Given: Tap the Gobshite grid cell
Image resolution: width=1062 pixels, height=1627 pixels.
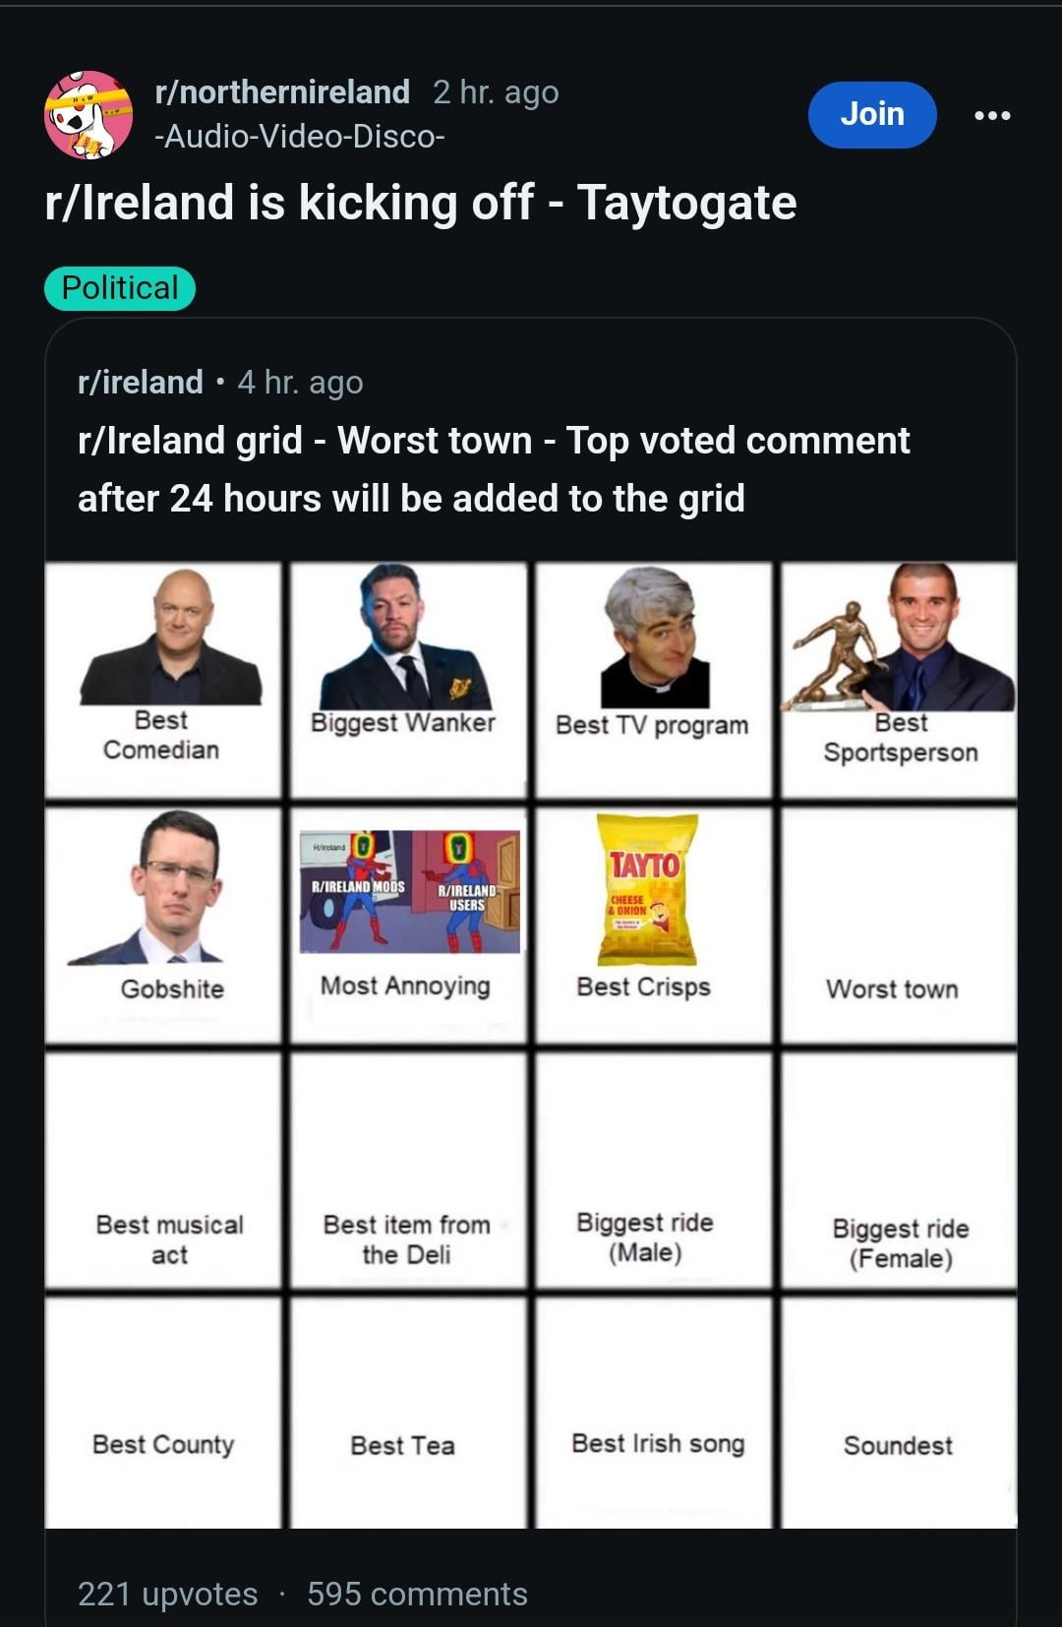Looking at the screenshot, I should click(163, 925).
